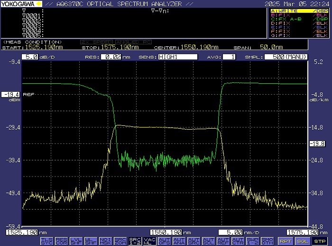This screenshot has width=332, height=246.
Task: Click the date and time display
Action: (297, 4)
